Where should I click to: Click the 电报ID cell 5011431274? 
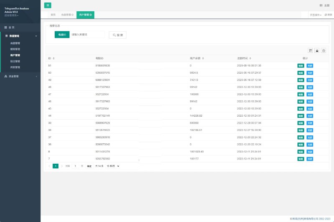[x=103, y=152]
